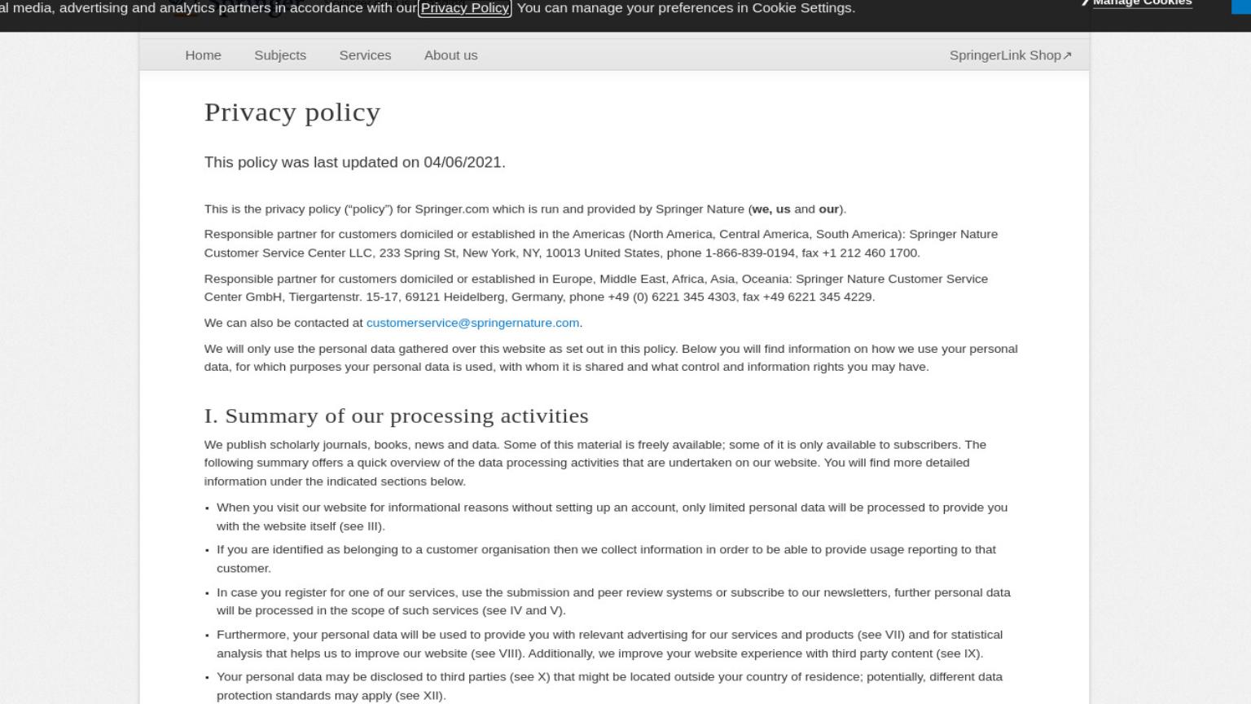Click the external arrow icon beside SpringerLink Shop
The width and height of the screenshot is (1251, 704).
1068,55
